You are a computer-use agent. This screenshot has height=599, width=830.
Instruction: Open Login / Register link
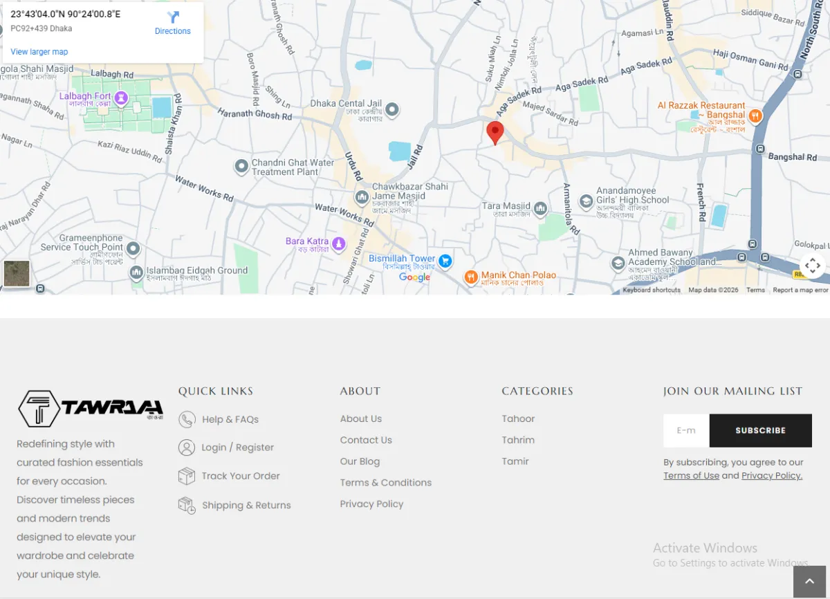238,448
